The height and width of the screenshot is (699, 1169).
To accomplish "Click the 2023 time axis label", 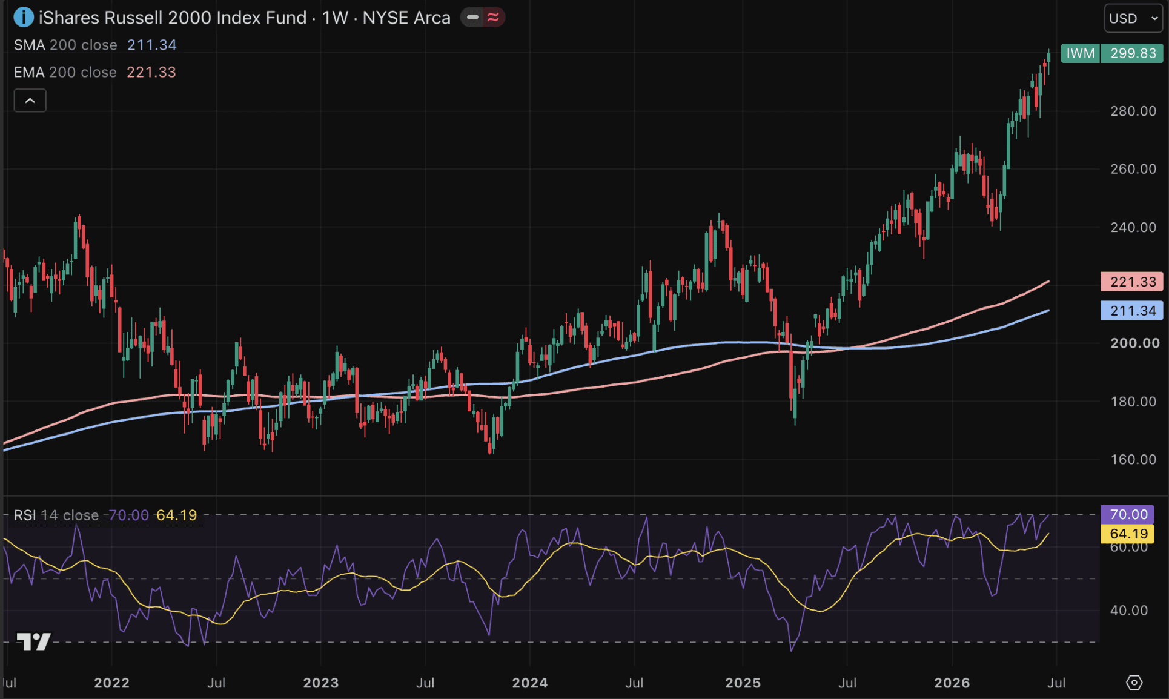I will pyautogui.click(x=320, y=683).
